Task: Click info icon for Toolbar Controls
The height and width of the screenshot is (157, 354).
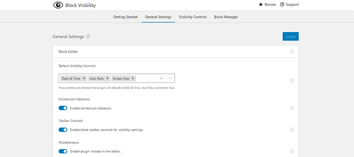Action: point(292,130)
